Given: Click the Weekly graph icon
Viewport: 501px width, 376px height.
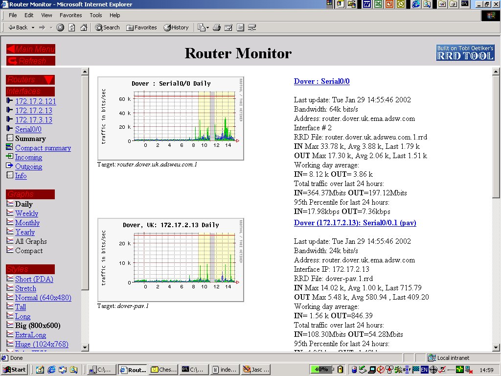Looking at the screenshot, I should point(9,213).
